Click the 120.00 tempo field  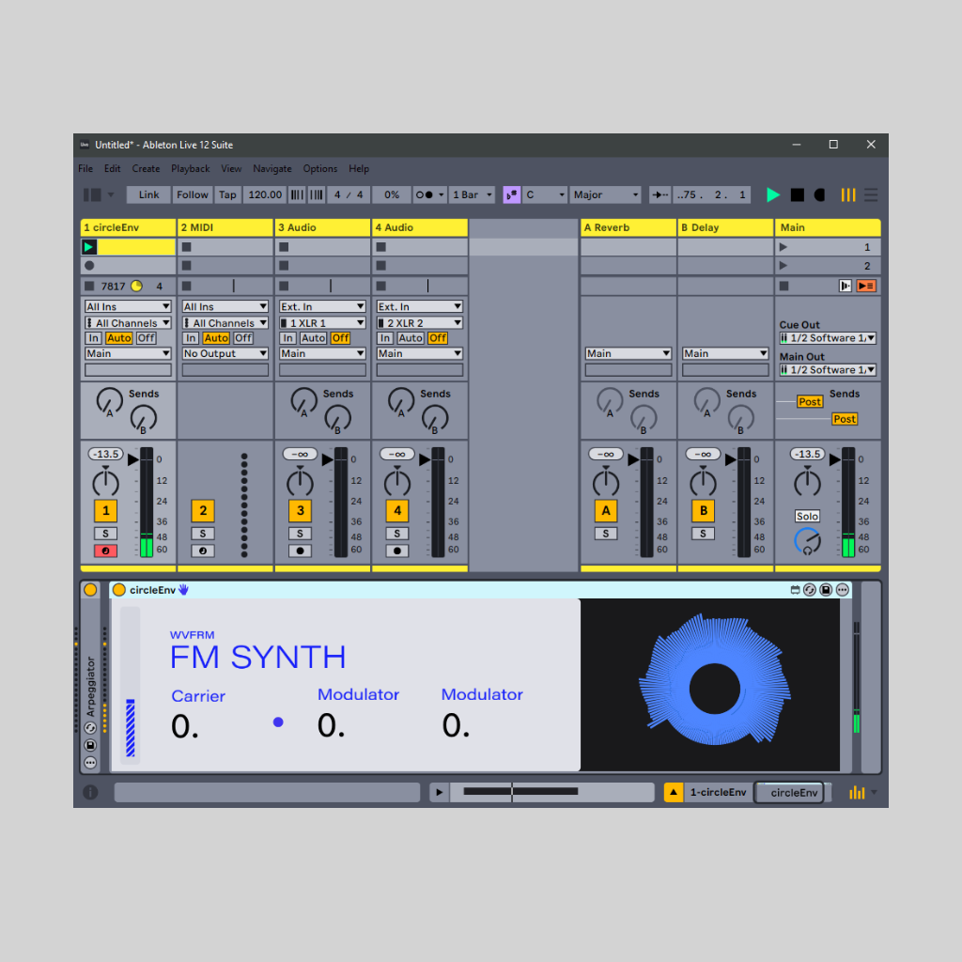pos(265,195)
